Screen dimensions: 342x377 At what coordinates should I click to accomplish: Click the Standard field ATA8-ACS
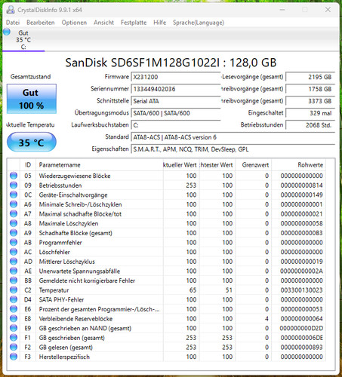click(233, 137)
